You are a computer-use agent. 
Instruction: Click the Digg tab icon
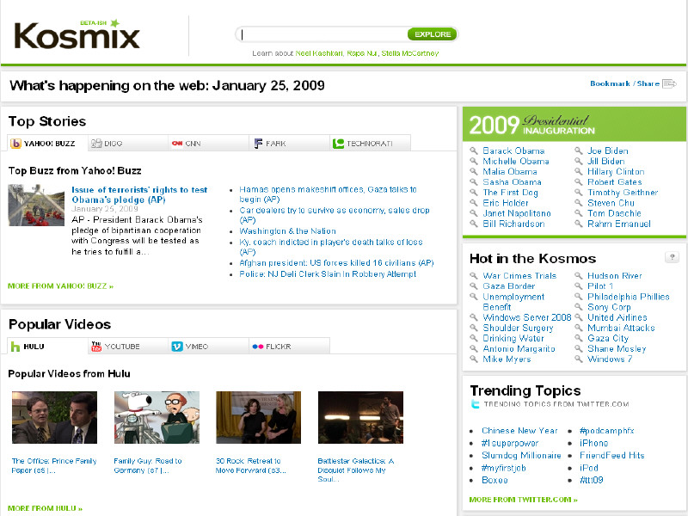tap(96, 144)
